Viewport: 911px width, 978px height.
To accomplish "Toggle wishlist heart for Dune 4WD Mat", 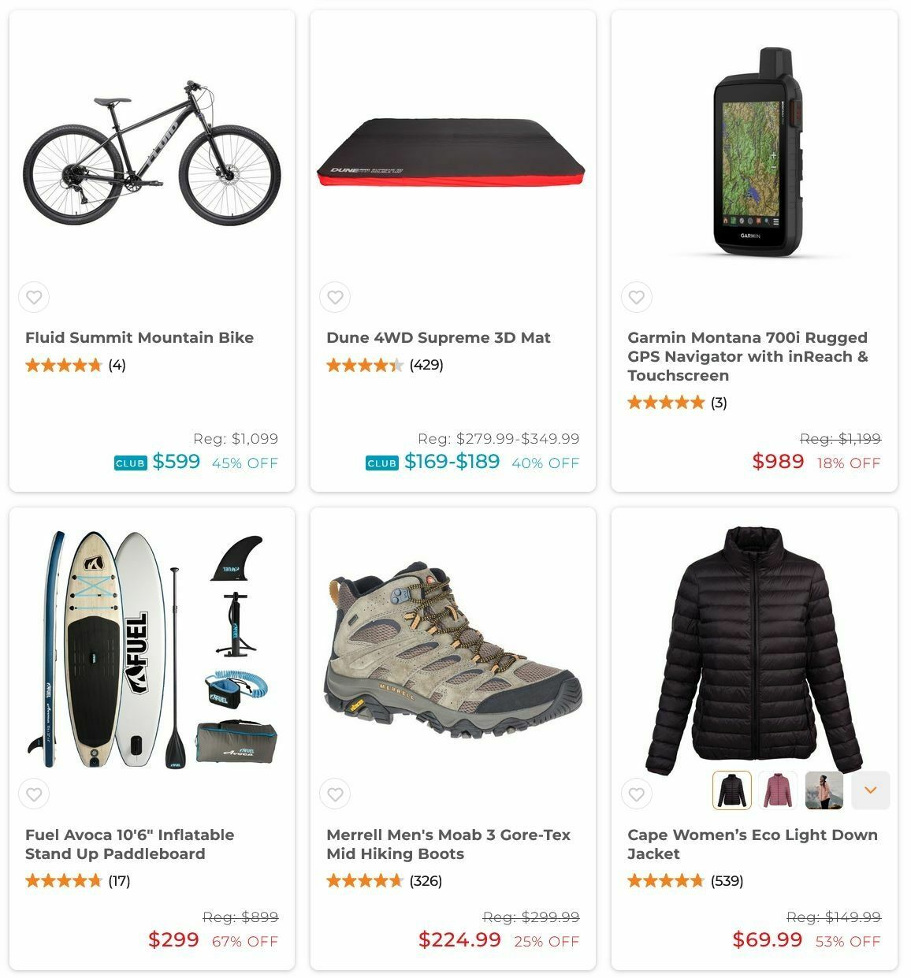I will [x=335, y=297].
